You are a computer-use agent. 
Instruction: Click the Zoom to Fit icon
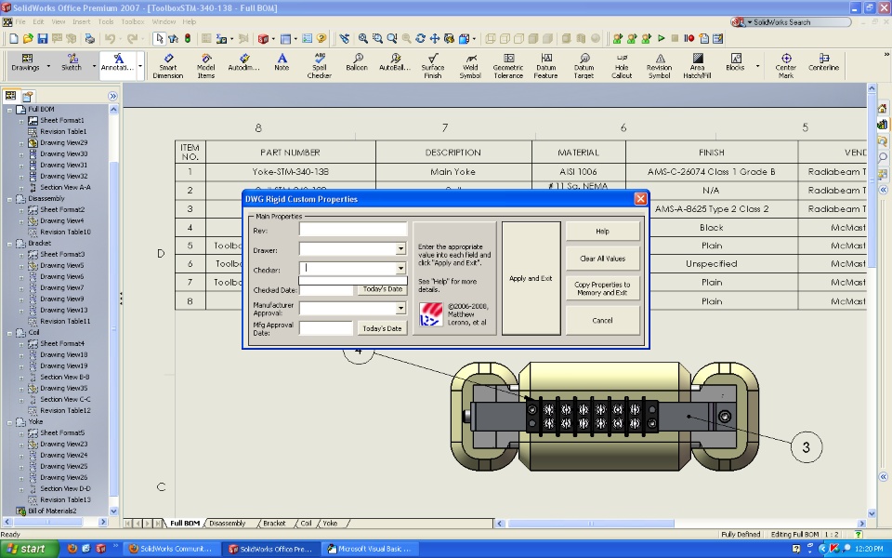[363, 39]
